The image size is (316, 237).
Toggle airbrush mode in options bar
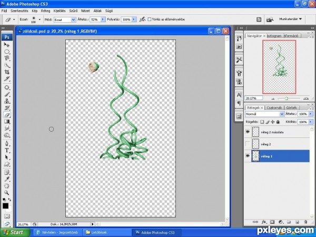(x=142, y=19)
